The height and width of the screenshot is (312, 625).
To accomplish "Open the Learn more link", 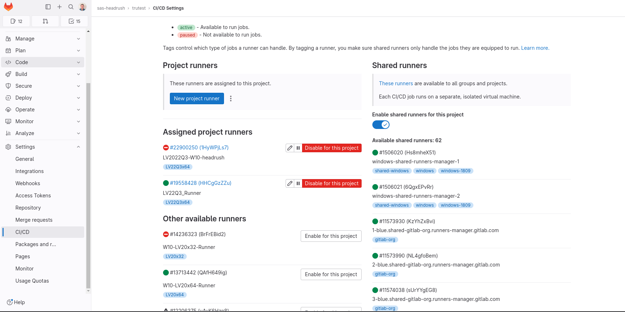I will click(535, 48).
